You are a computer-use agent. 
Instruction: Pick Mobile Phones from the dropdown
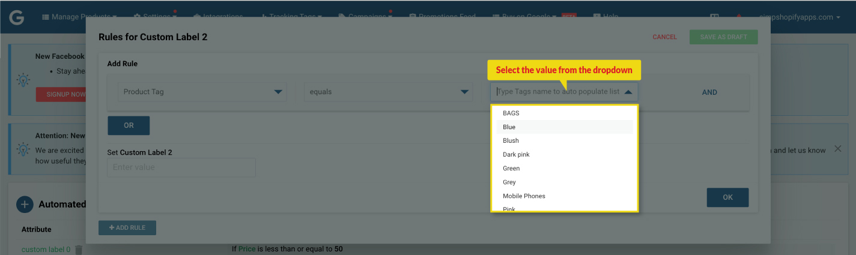coord(565,196)
